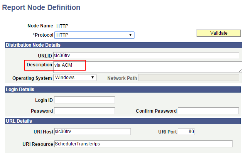Click the Protocol dropdown arrow
The width and height of the screenshot is (245, 157).
click(x=130, y=35)
